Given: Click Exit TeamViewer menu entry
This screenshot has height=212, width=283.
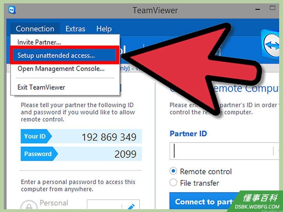Looking at the screenshot, I should [65, 87].
